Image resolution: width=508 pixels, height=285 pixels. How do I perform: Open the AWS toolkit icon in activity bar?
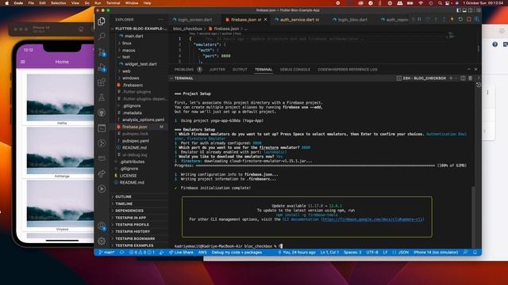click(x=102, y=158)
